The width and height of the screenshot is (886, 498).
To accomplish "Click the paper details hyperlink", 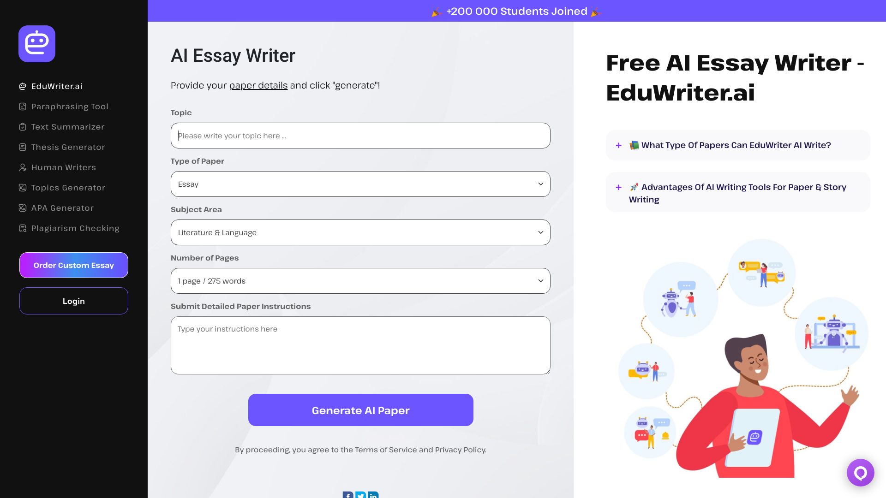I will [x=258, y=84].
